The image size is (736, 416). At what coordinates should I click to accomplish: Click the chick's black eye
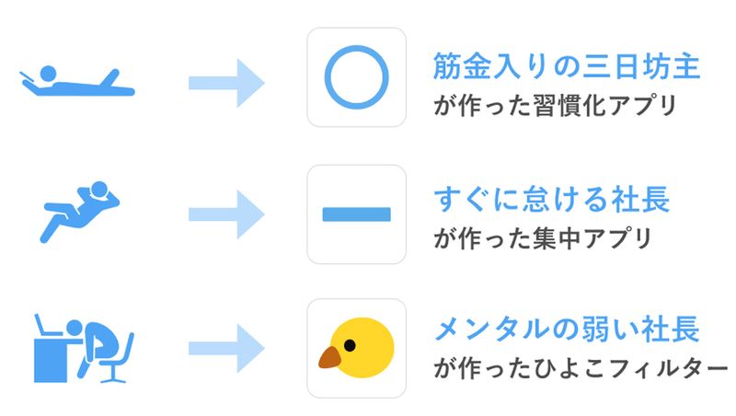pos(350,345)
